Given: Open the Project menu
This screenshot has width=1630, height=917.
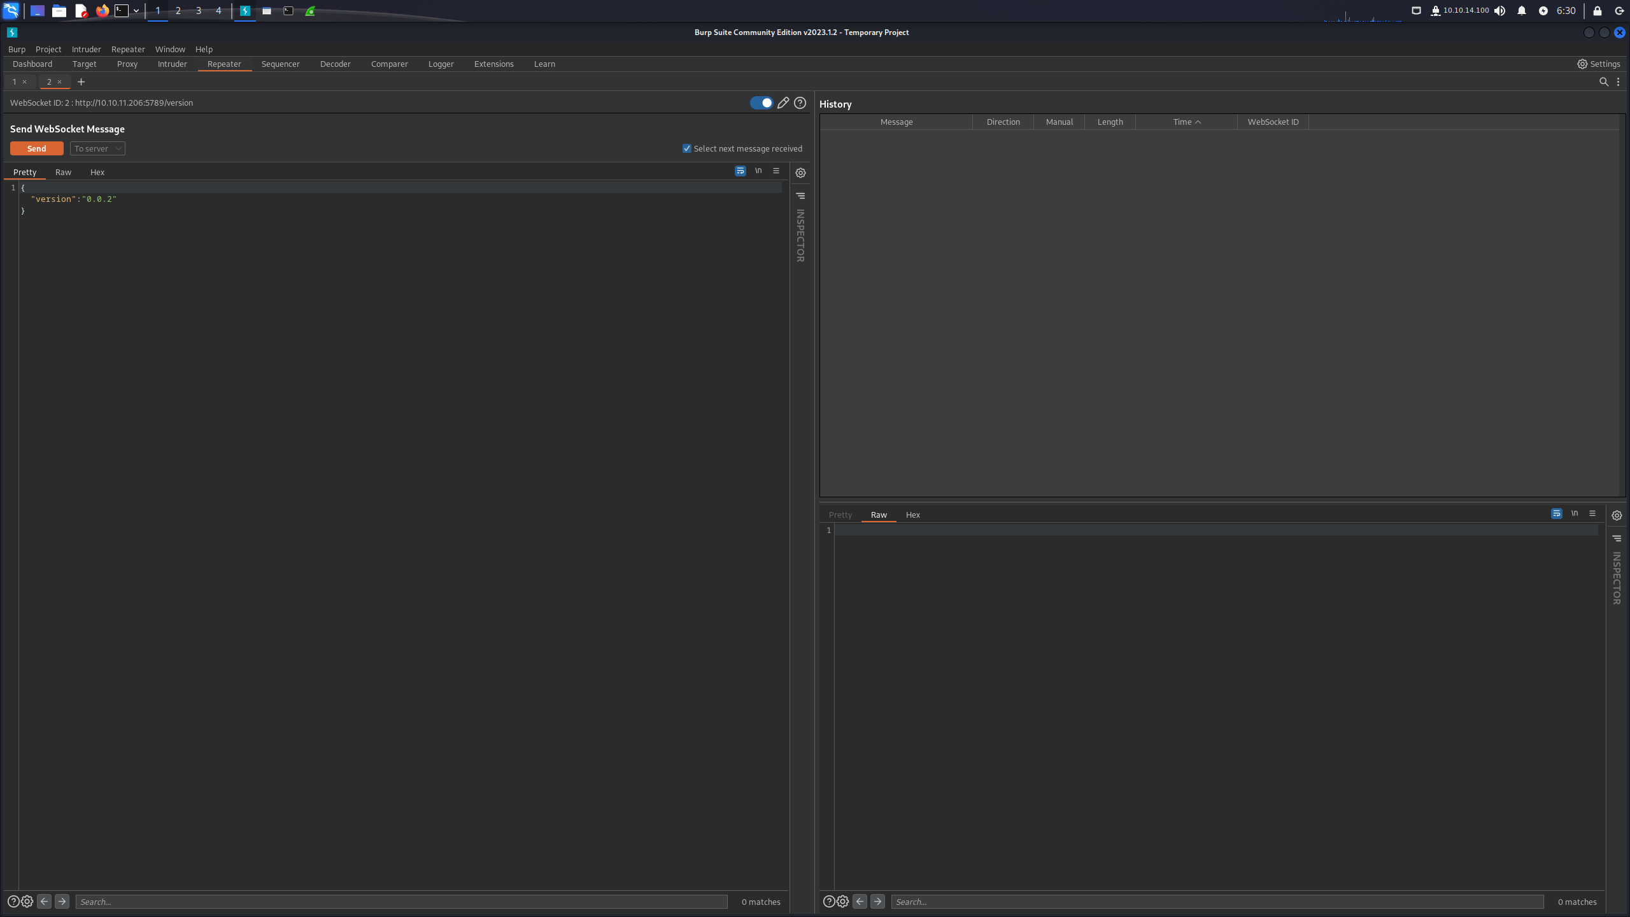Looking at the screenshot, I should pyautogui.click(x=48, y=49).
